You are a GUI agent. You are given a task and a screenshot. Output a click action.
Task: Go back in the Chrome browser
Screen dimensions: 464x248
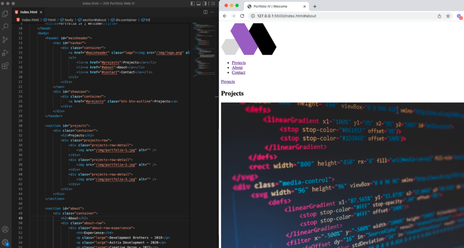[225, 16]
